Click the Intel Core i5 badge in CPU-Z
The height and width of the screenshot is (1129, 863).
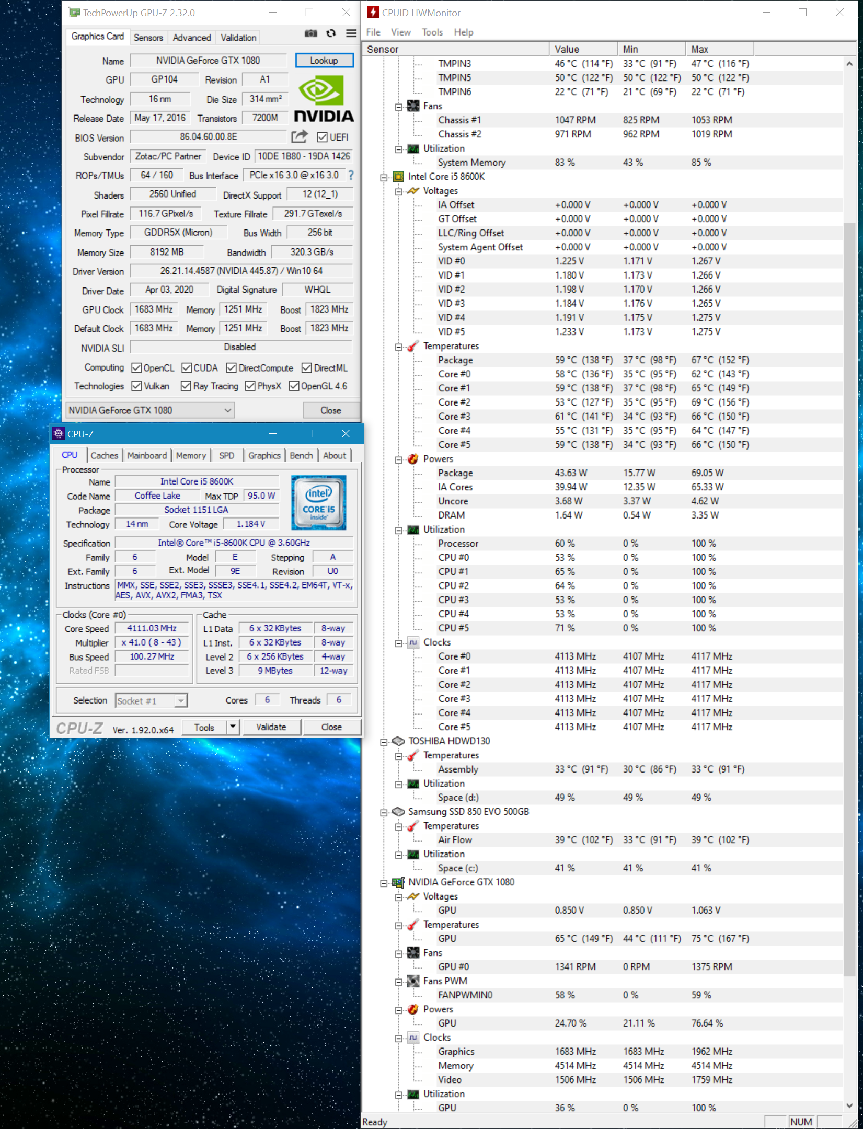tap(319, 502)
